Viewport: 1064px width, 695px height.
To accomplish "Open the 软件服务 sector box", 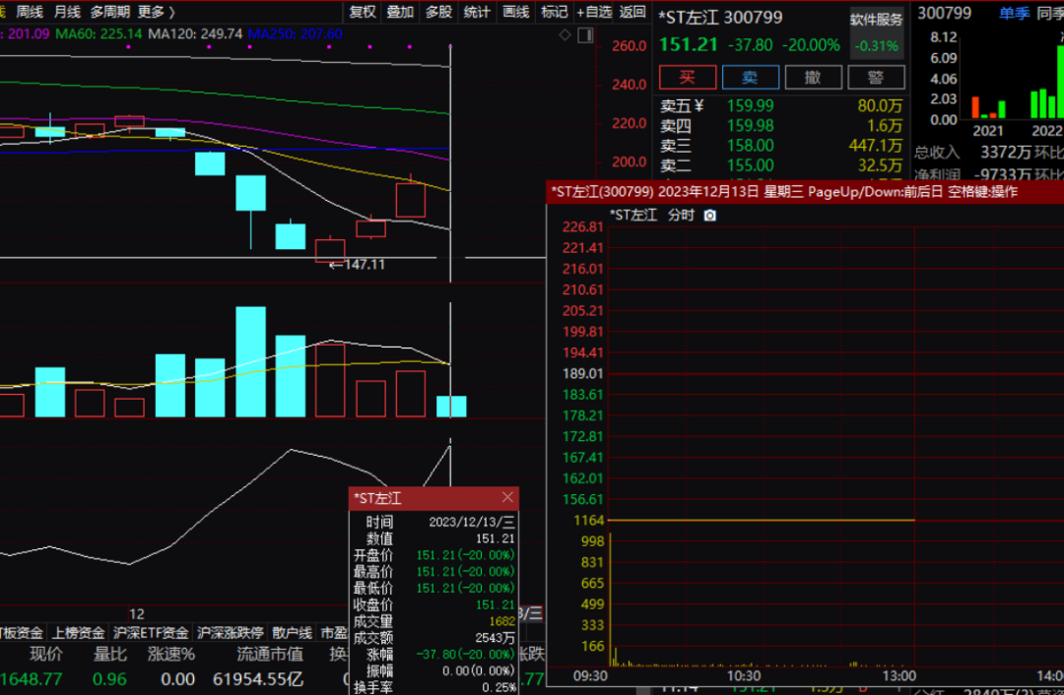I will click(x=877, y=32).
